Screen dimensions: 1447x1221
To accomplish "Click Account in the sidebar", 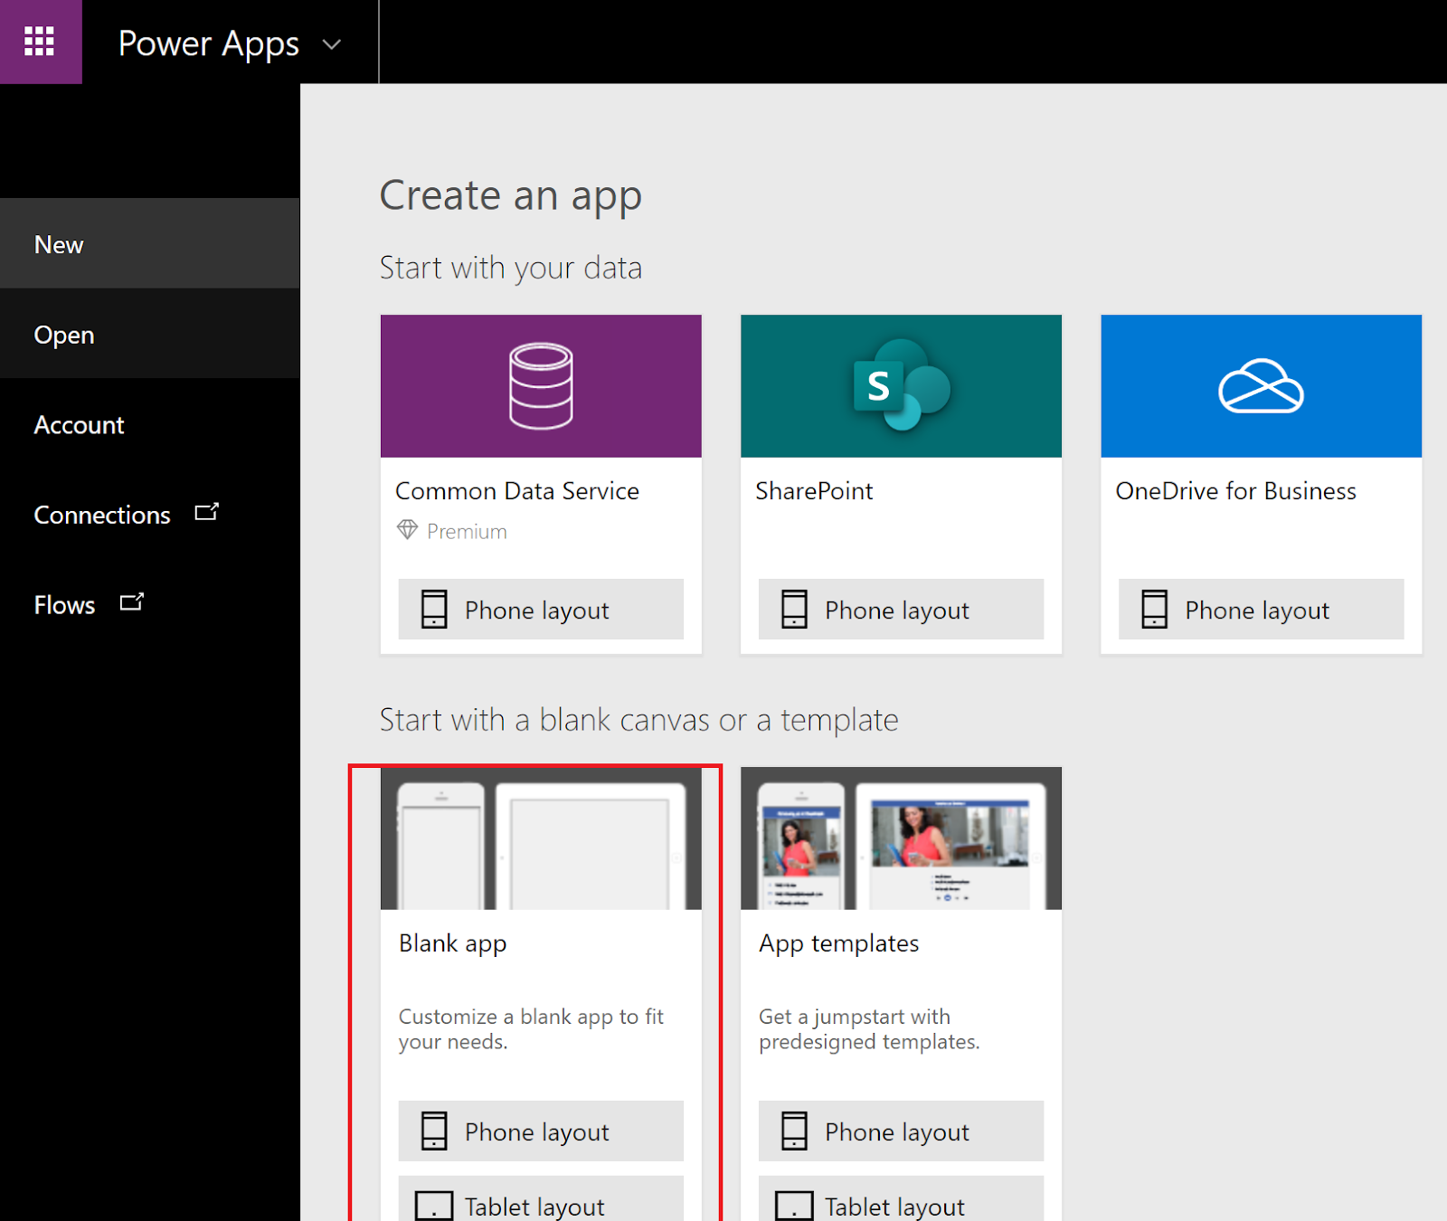I will point(79,424).
